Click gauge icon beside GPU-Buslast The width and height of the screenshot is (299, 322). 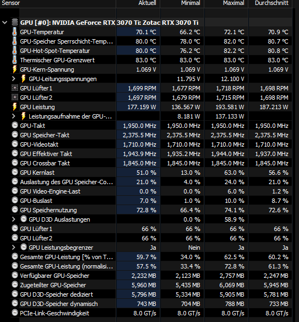pyautogui.click(x=15, y=200)
